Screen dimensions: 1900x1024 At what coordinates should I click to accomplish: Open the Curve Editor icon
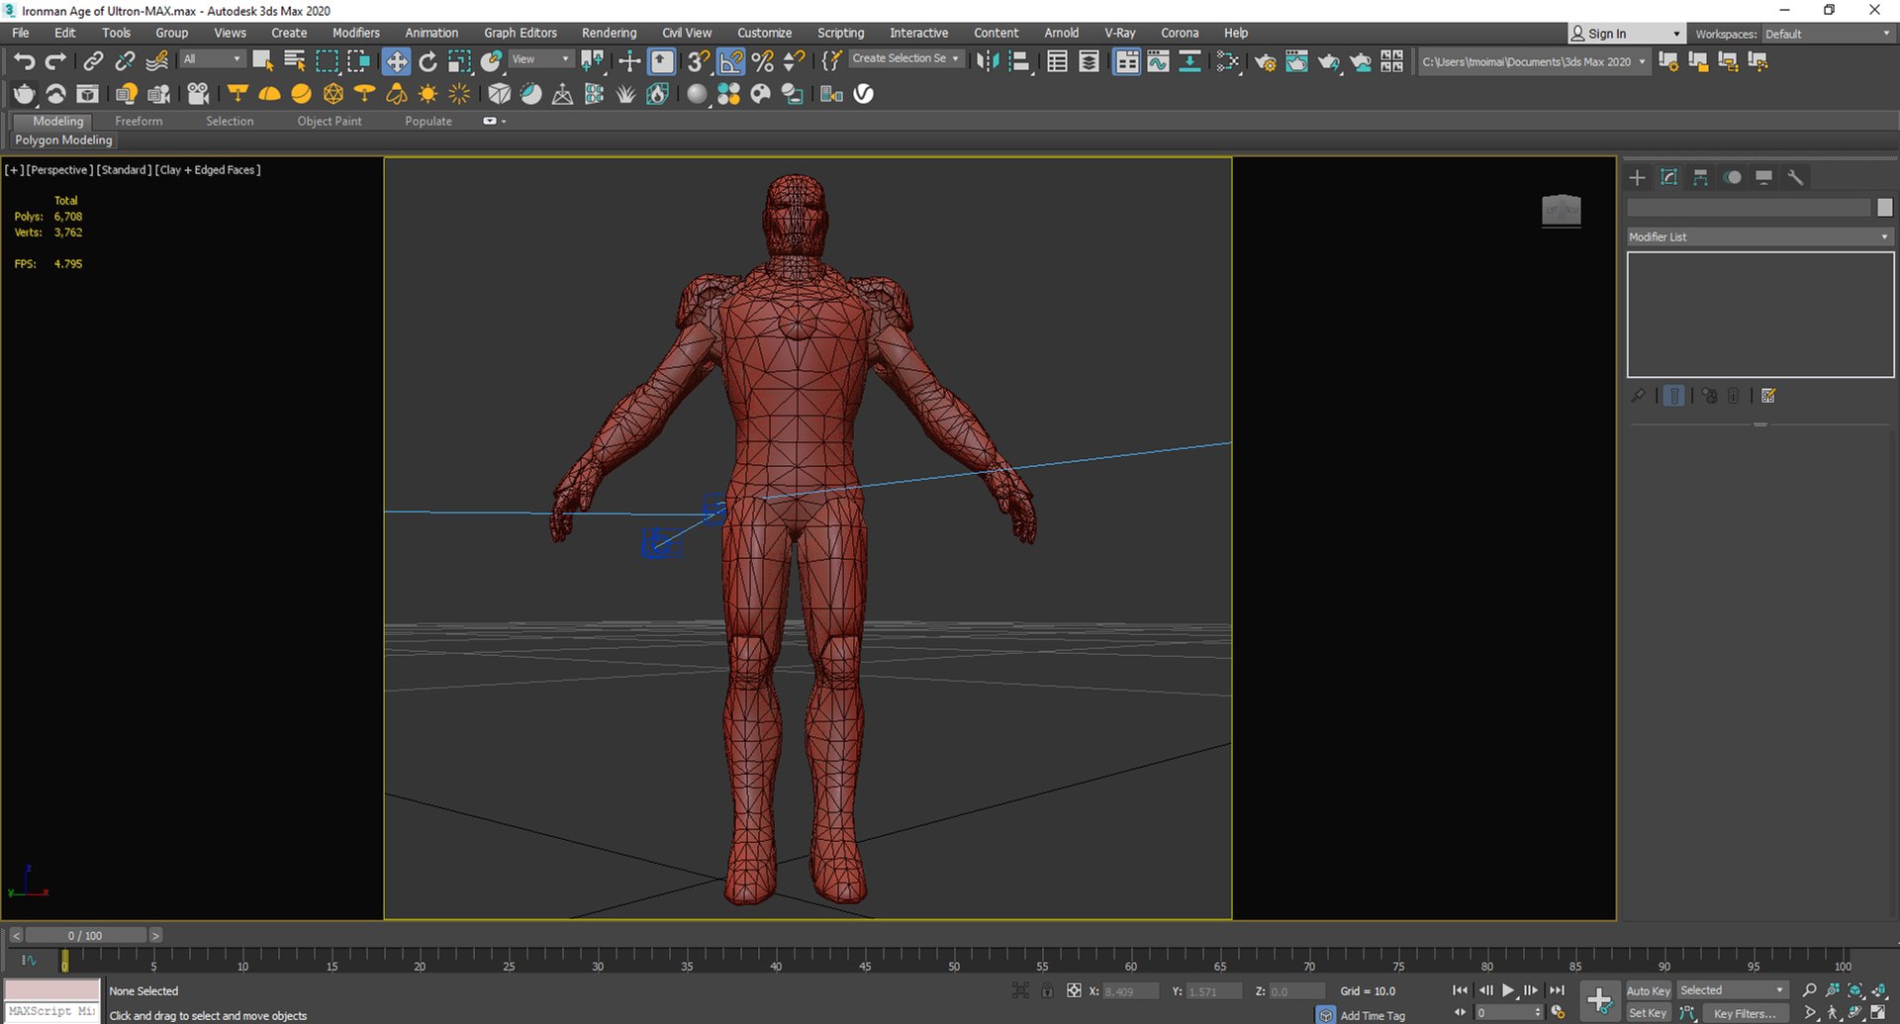click(1158, 61)
